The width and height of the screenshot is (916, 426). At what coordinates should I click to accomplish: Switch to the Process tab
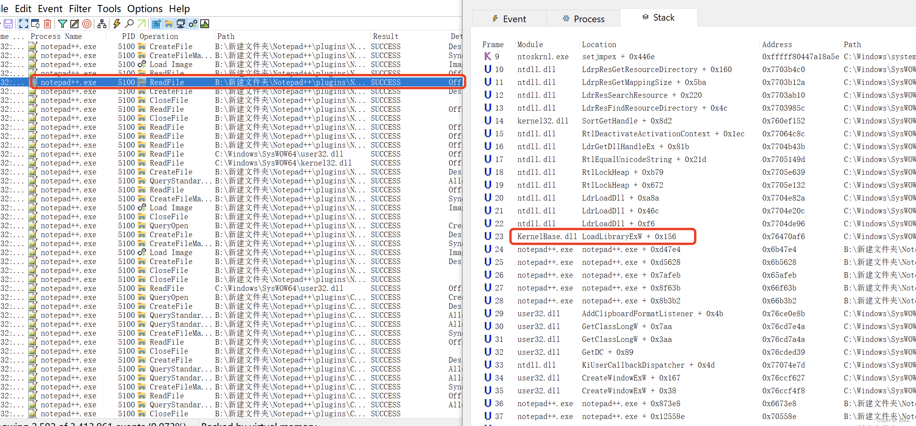583,19
